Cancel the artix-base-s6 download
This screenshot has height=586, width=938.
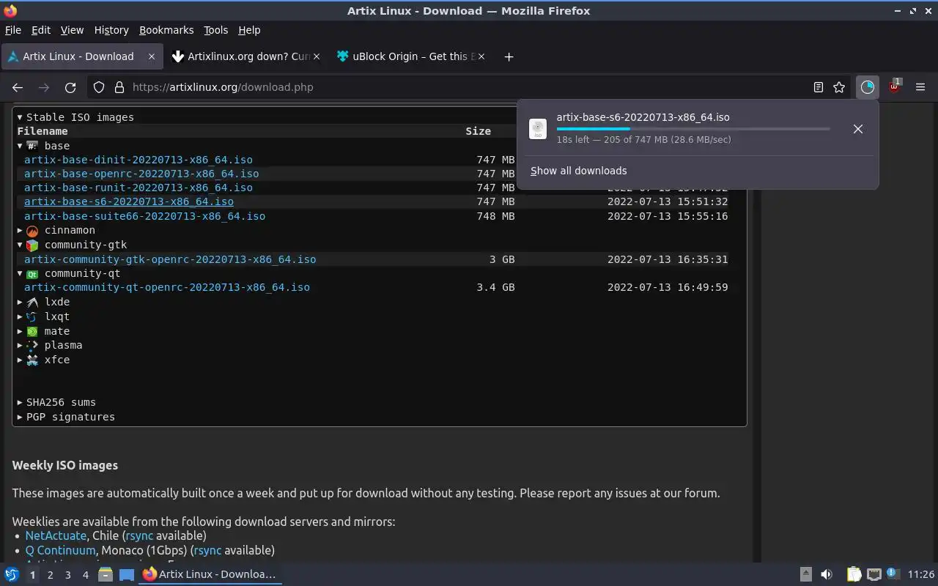pyautogui.click(x=858, y=129)
